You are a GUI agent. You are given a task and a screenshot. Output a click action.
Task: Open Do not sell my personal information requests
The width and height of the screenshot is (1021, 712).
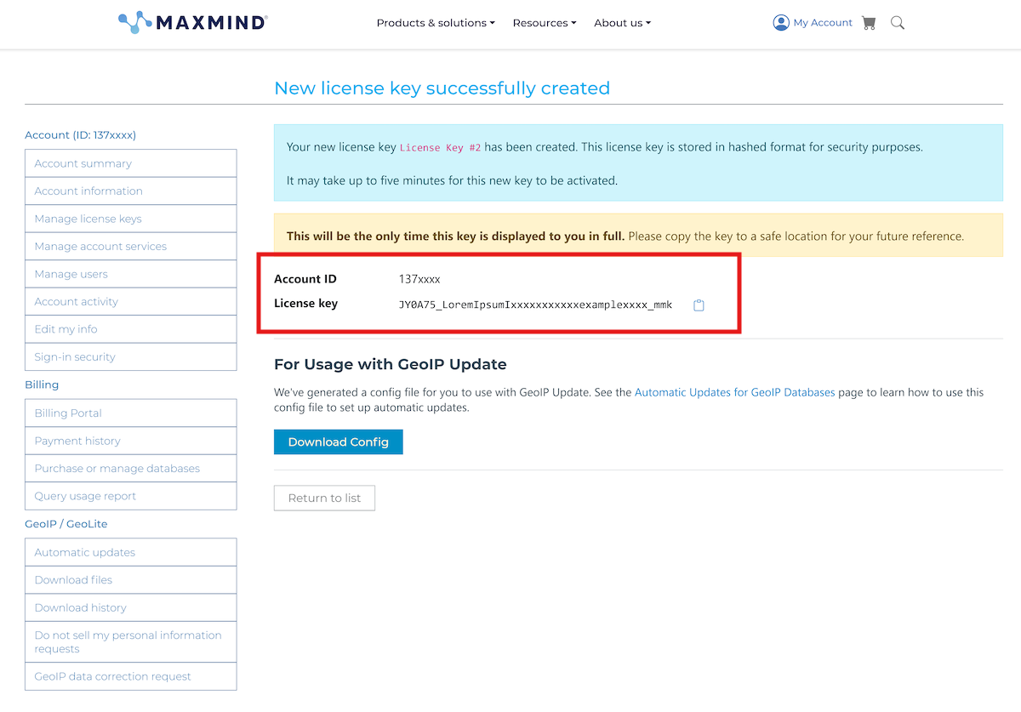click(131, 641)
